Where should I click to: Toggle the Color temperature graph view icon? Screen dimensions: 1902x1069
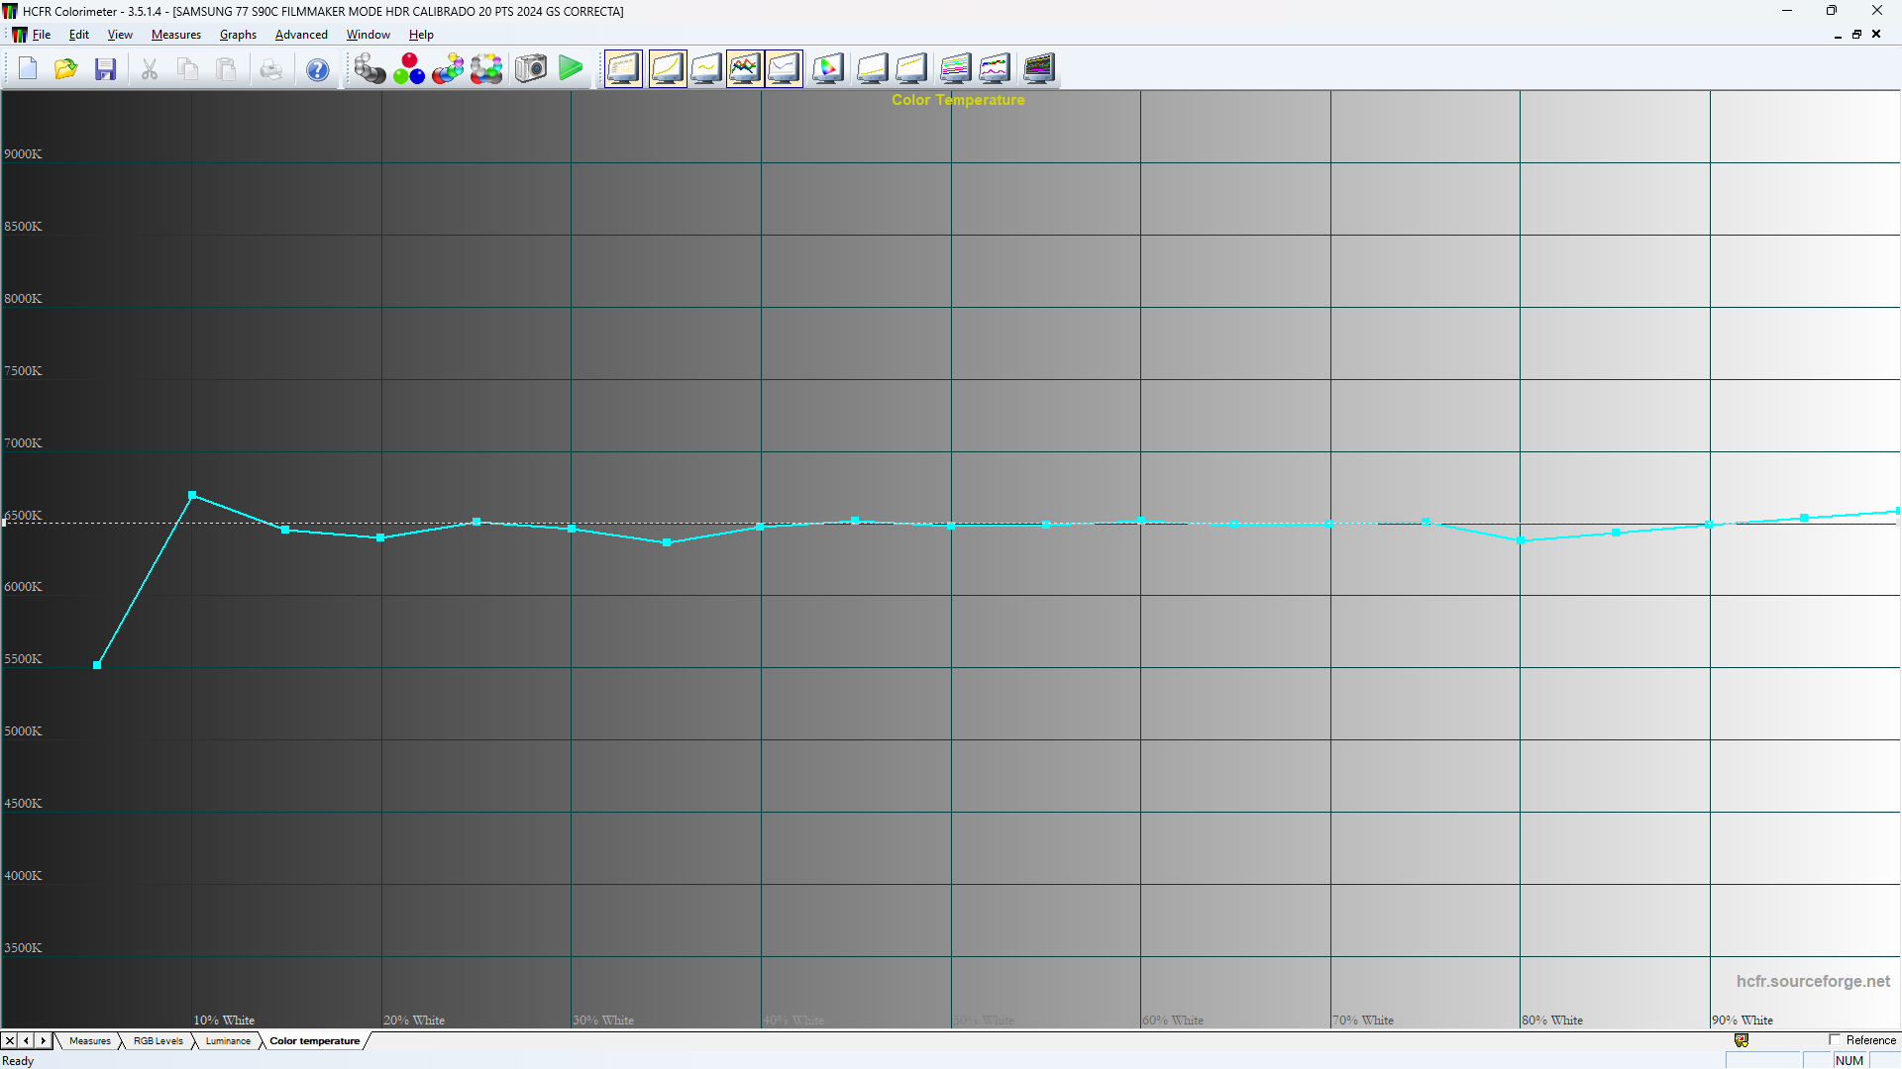[784, 68]
